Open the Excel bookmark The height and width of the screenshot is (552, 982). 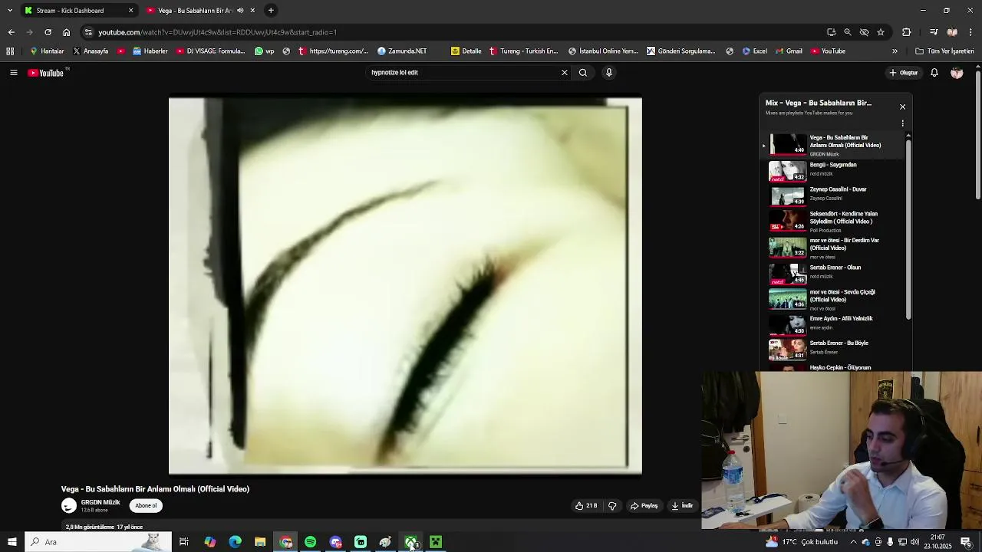coord(754,51)
